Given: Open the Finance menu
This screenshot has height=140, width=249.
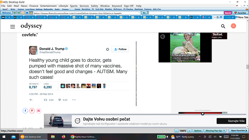Looking at the screenshot, I should [34, 6].
